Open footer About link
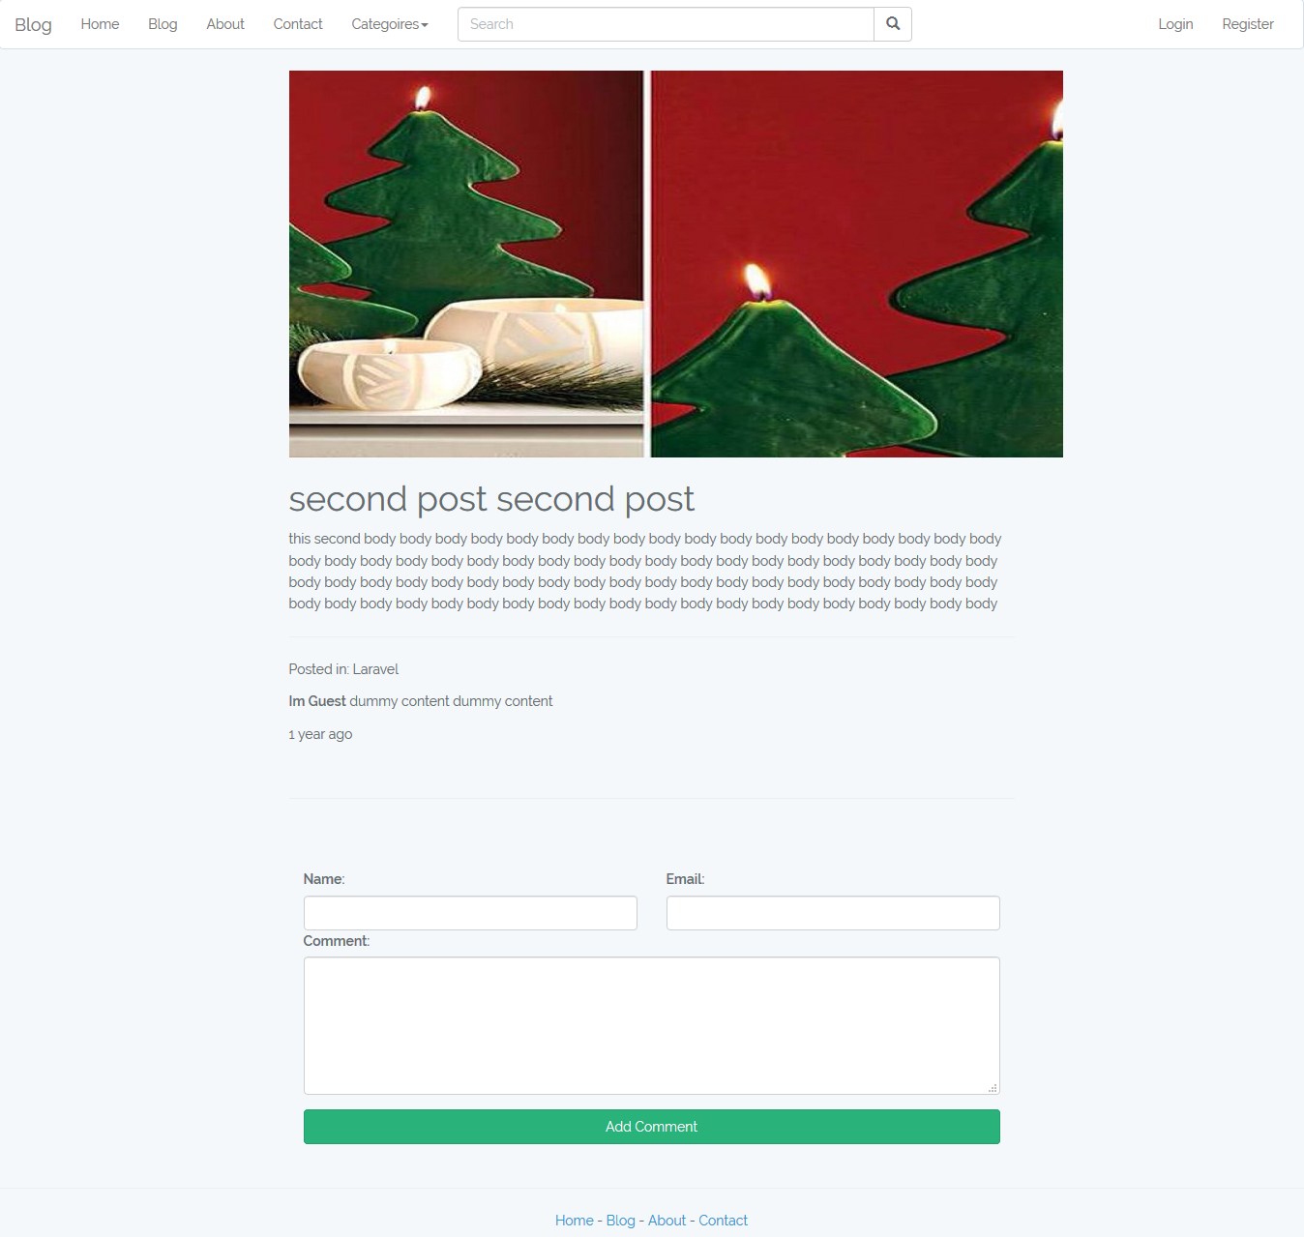Viewport: 1304px width, 1237px height. click(667, 1221)
